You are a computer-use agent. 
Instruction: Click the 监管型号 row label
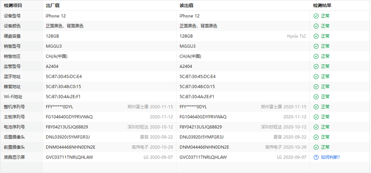click(x=12, y=67)
